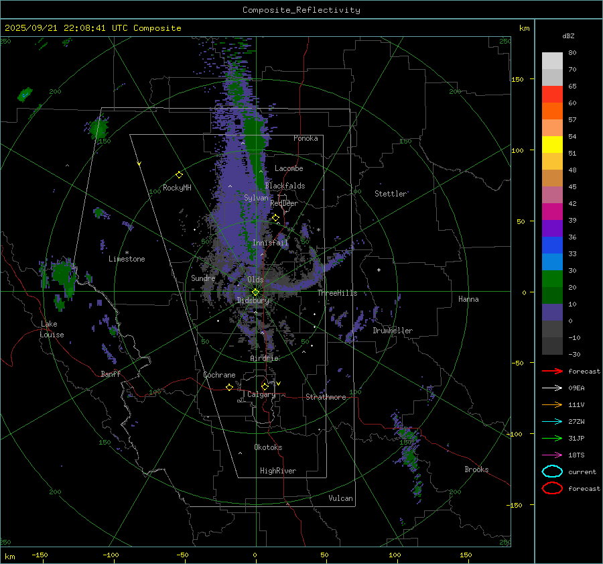Image resolution: width=603 pixels, height=564 pixels.
Task: Click the yellow swatch in the dBZ scale
Action: [x=552, y=144]
